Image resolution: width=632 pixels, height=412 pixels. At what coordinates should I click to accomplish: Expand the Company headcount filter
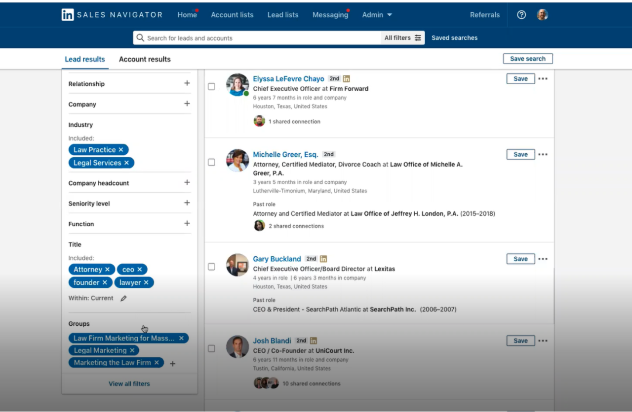(187, 182)
